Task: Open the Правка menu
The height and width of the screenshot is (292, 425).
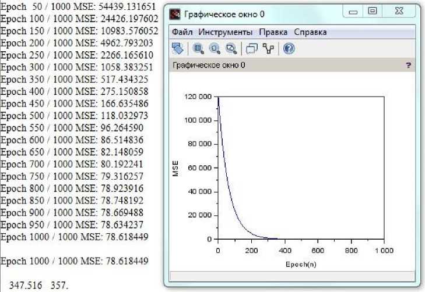Action: coord(273,32)
